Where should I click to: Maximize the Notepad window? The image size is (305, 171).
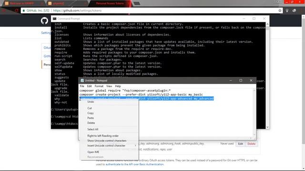[x=241, y=80]
